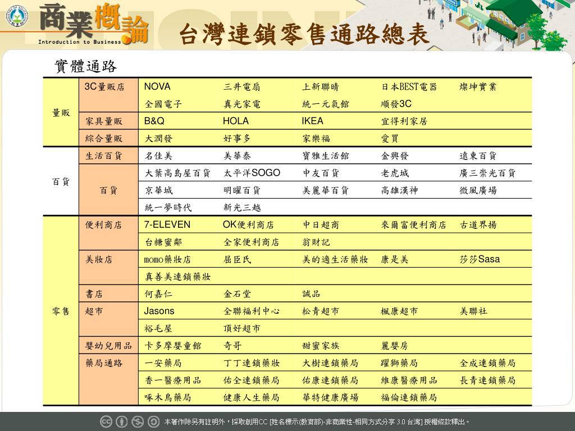
Task: Click the 7-ELEVEN entry
Action: pos(167,224)
